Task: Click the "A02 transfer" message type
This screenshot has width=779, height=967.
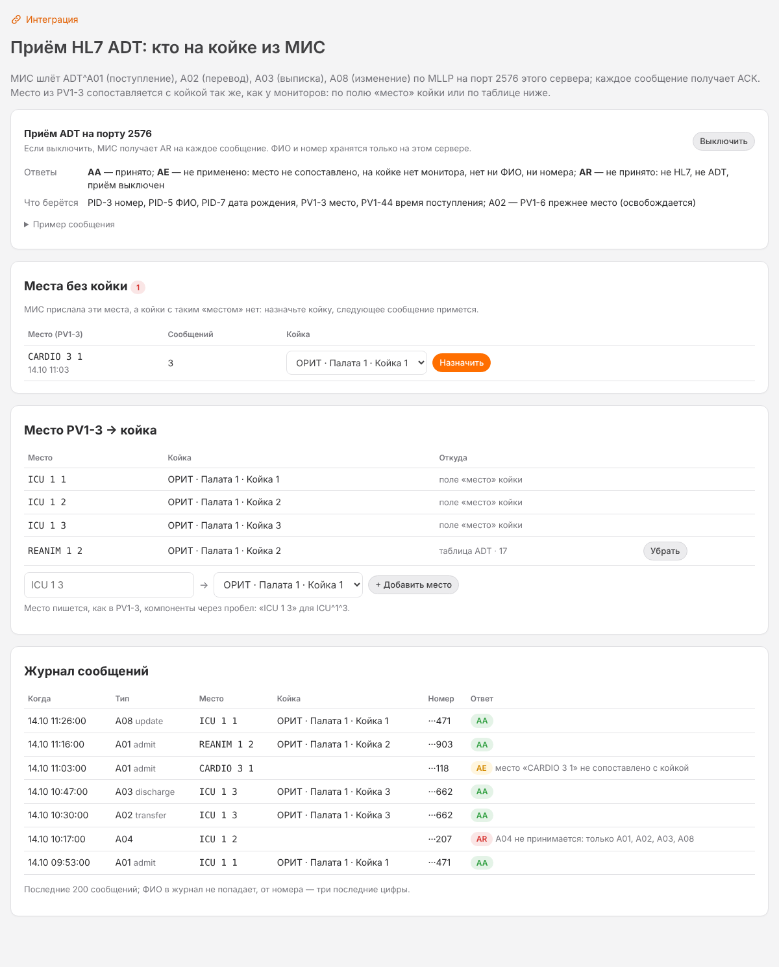Action: (141, 815)
